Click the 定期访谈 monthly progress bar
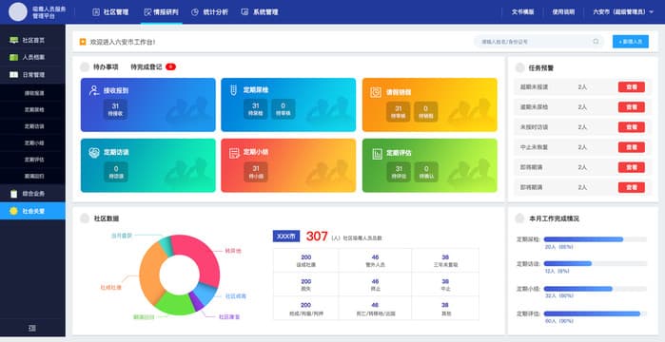The width and height of the screenshot is (665, 342). (595, 263)
